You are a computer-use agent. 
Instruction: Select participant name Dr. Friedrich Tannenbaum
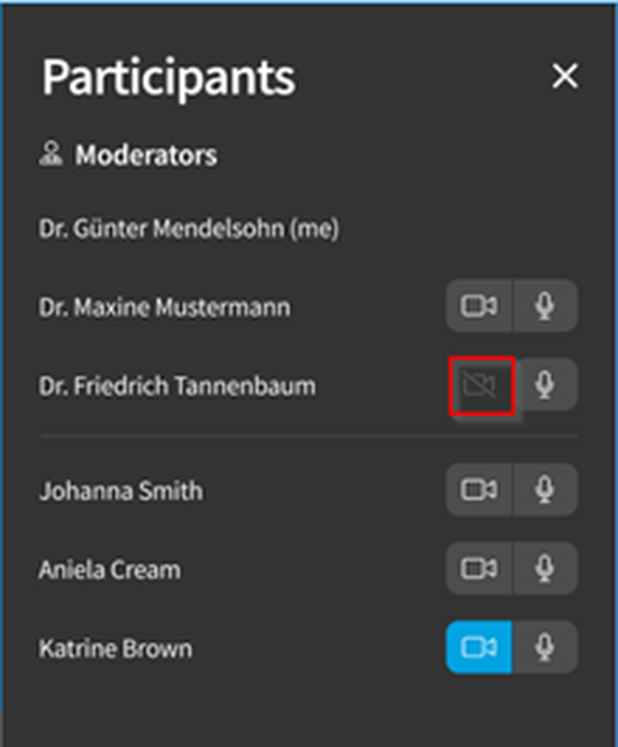177,386
